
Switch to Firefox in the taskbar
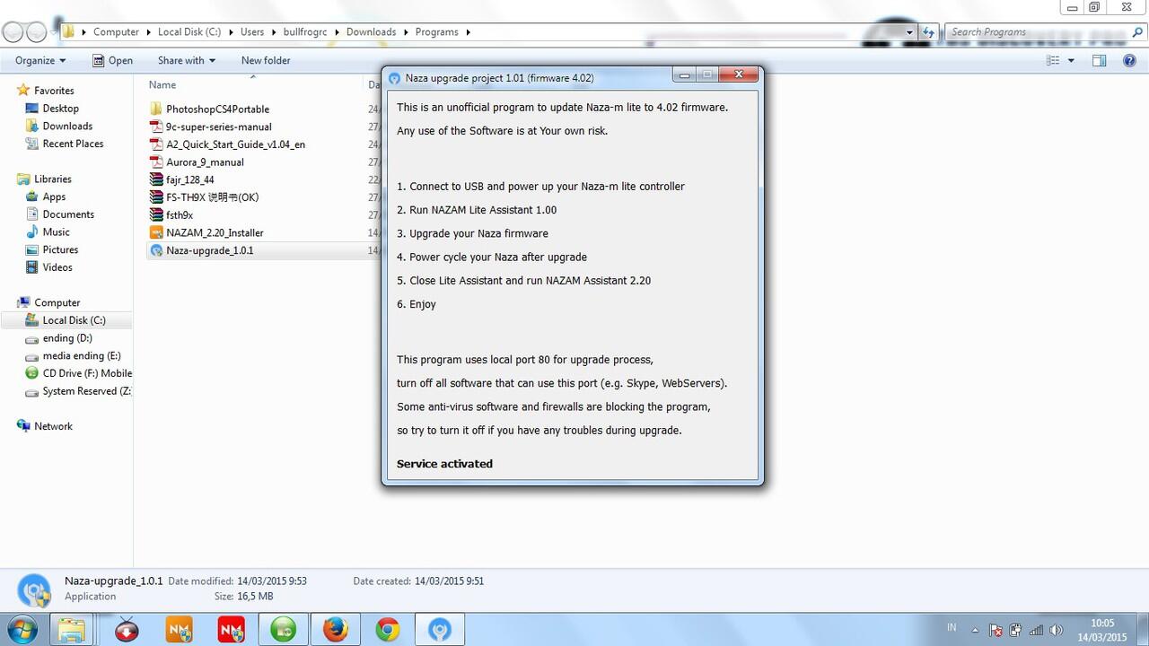click(x=336, y=630)
